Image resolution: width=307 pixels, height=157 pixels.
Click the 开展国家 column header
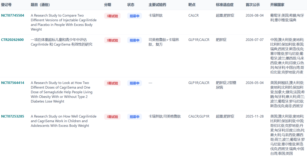coord(277,5)
